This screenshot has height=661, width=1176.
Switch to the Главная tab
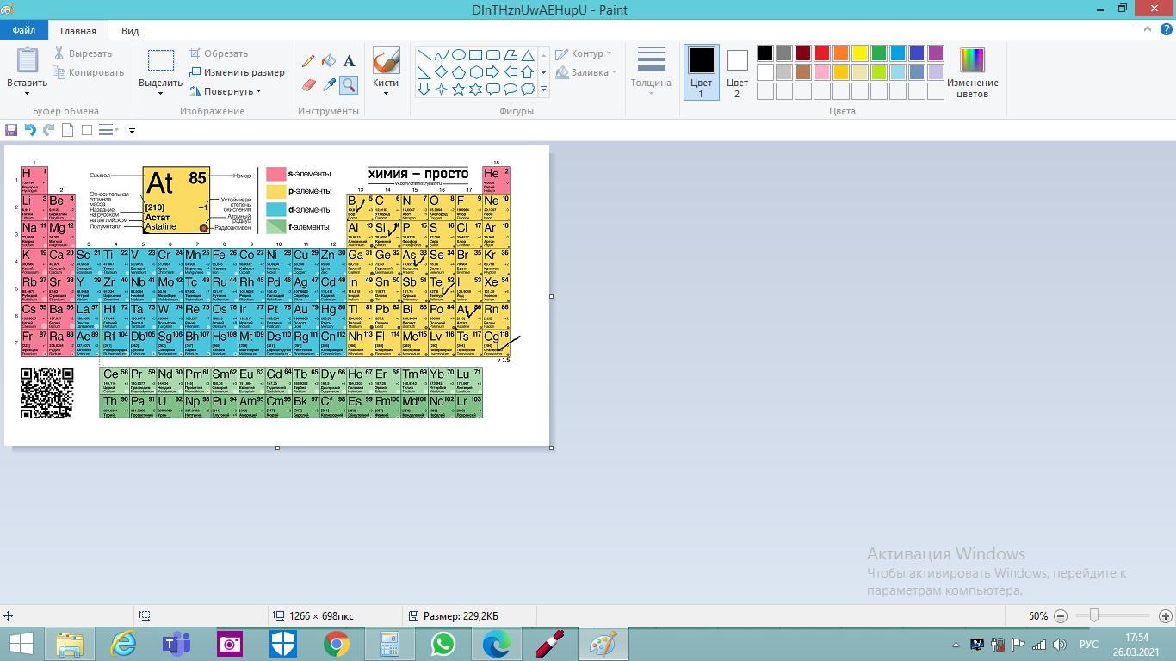(78, 31)
